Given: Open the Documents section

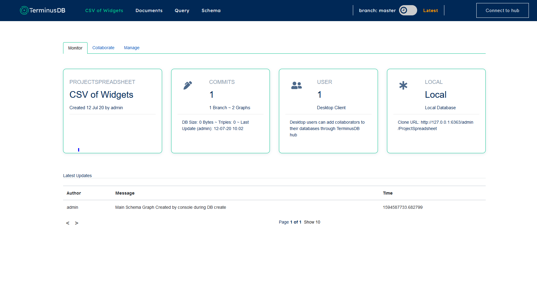Looking at the screenshot, I should pos(149,10).
